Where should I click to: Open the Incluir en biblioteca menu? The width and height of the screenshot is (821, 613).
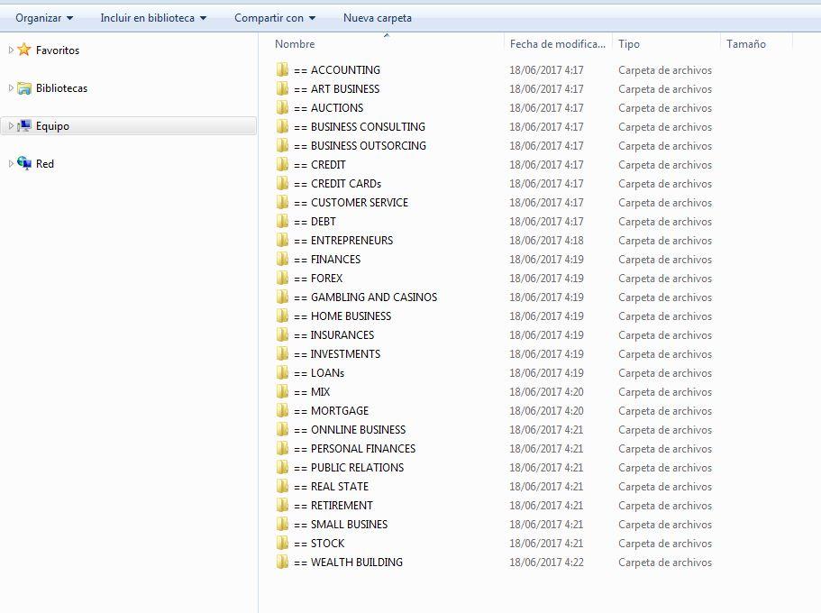coord(150,17)
